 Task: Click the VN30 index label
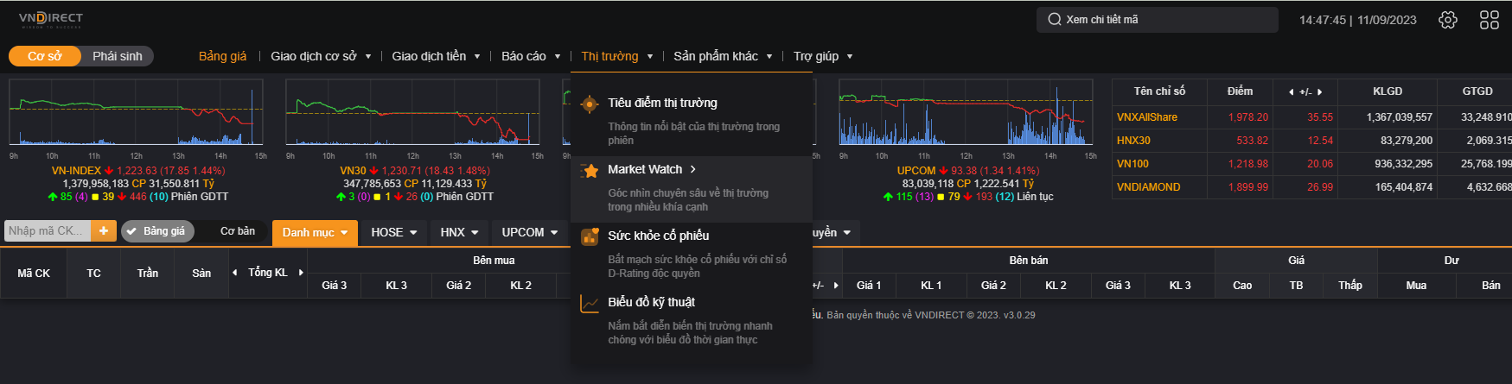[x=353, y=171]
